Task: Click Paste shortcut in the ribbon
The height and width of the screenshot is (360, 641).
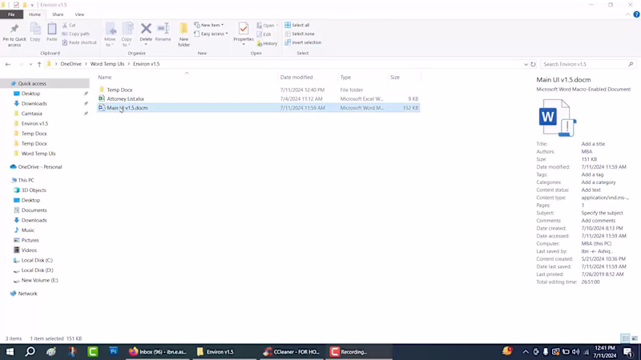Action: pos(79,42)
